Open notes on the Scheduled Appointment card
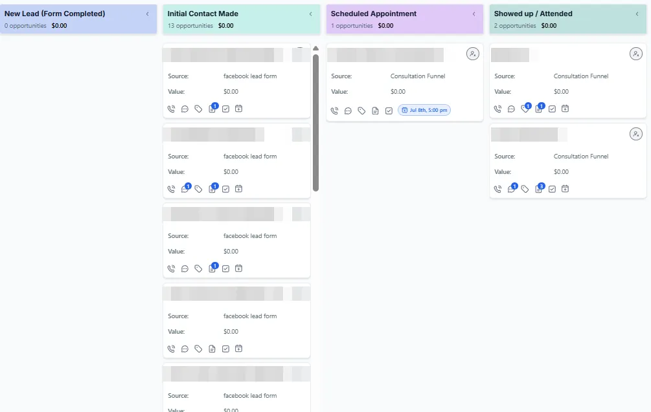 click(x=375, y=111)
